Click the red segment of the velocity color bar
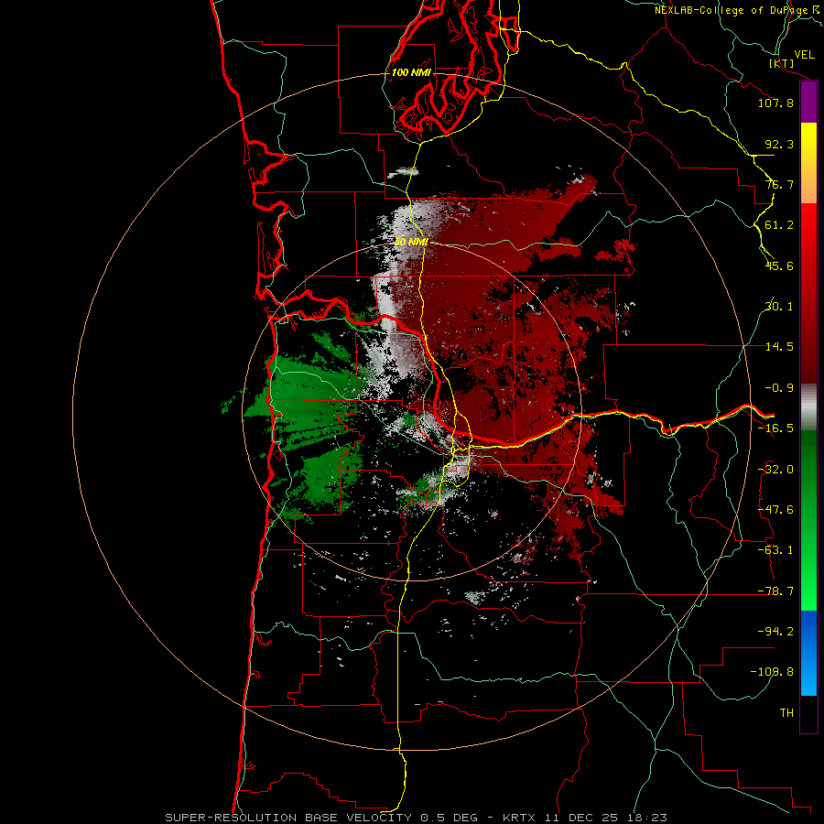Image resolution: width=824 pixels, height=824 pixels. click(x=808, y=293)
